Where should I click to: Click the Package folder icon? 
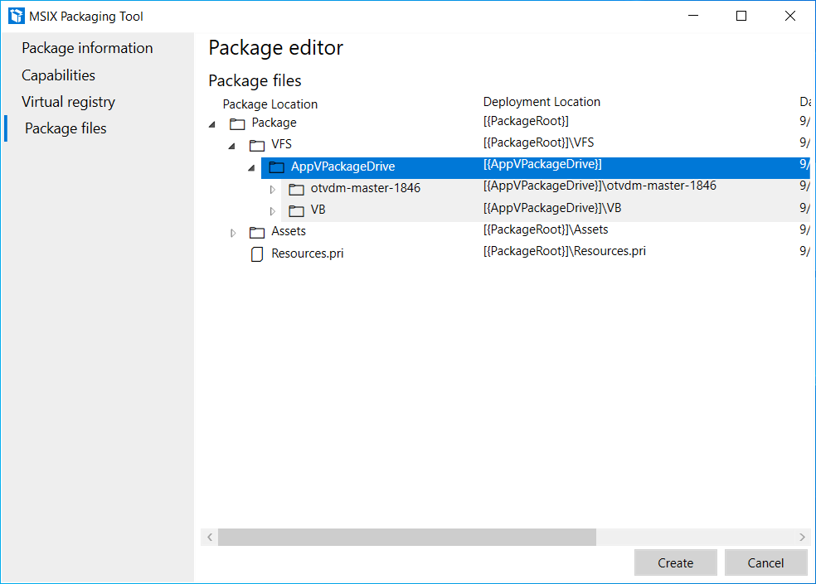(237, 123)
